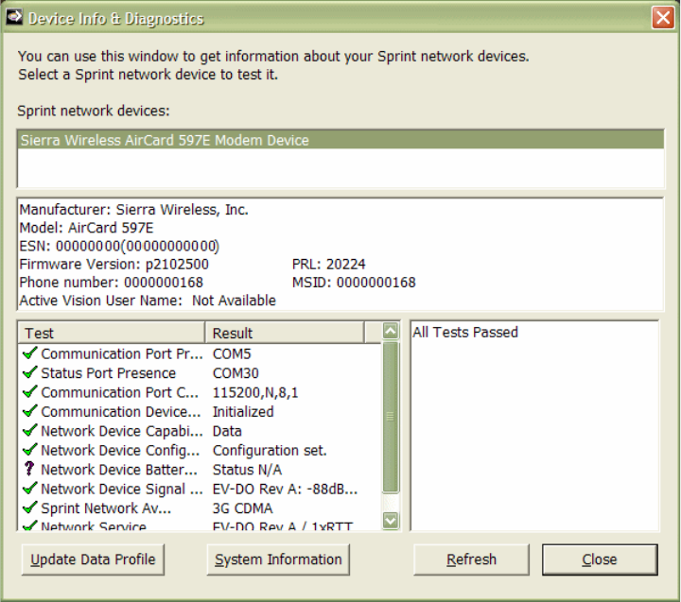
Task: Click the Phone number: 0000000168 text
Action: pos(112,283)
